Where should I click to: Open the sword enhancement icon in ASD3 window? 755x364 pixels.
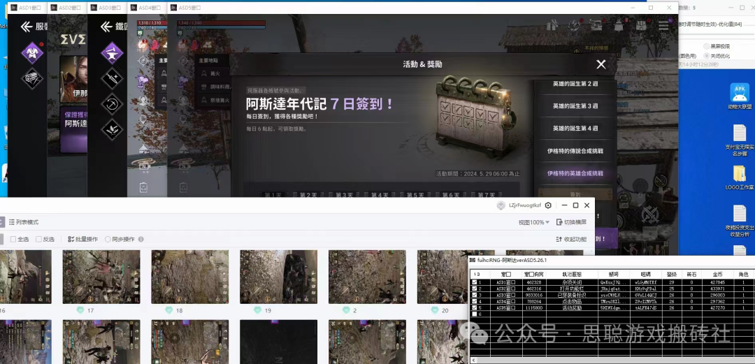tap(112, 78)
